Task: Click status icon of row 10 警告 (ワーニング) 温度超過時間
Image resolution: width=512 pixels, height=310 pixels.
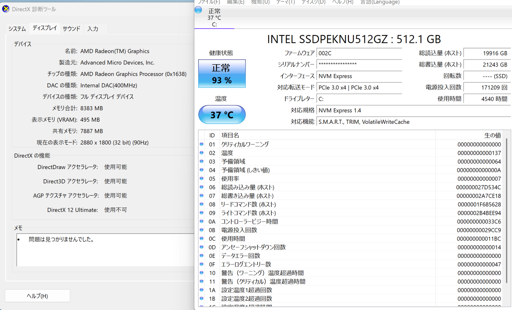Action: click(x=202, y=273)
